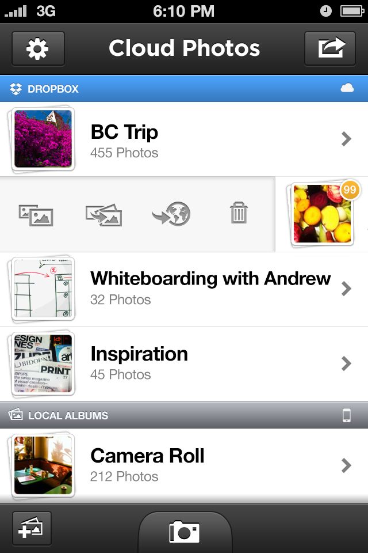Select the Local Albums section header
368x553 pixels.
[x=68, y=415]
